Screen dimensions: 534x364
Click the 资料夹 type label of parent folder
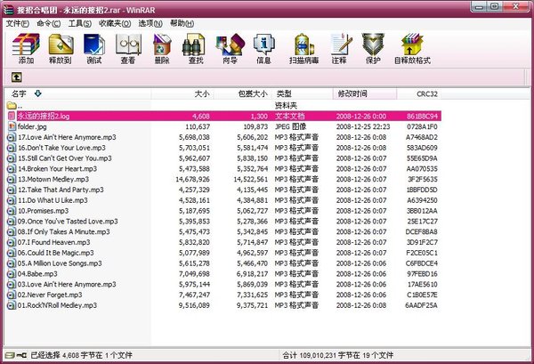point(286,106)
